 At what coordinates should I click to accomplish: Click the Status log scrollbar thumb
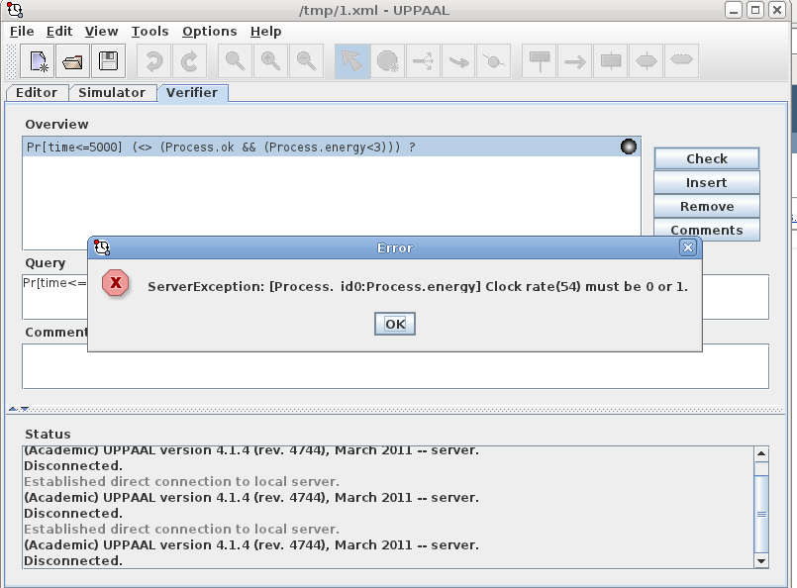[x=761, y=514]
